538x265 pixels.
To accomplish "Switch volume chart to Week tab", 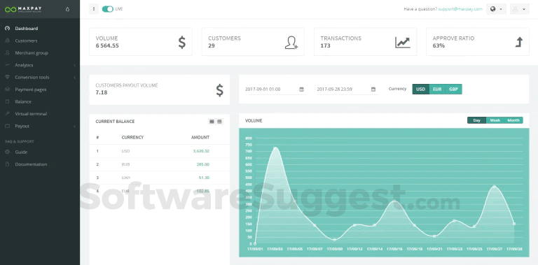I will pyautogui.click(x=495, y=120).
